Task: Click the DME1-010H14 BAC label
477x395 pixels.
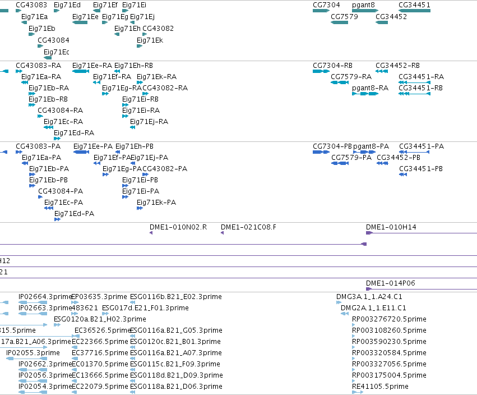Action: coord(391,227)
